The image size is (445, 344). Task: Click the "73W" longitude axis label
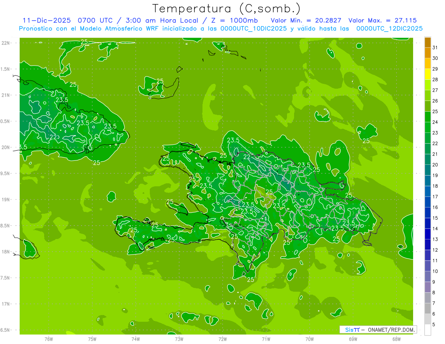[179, 339]
